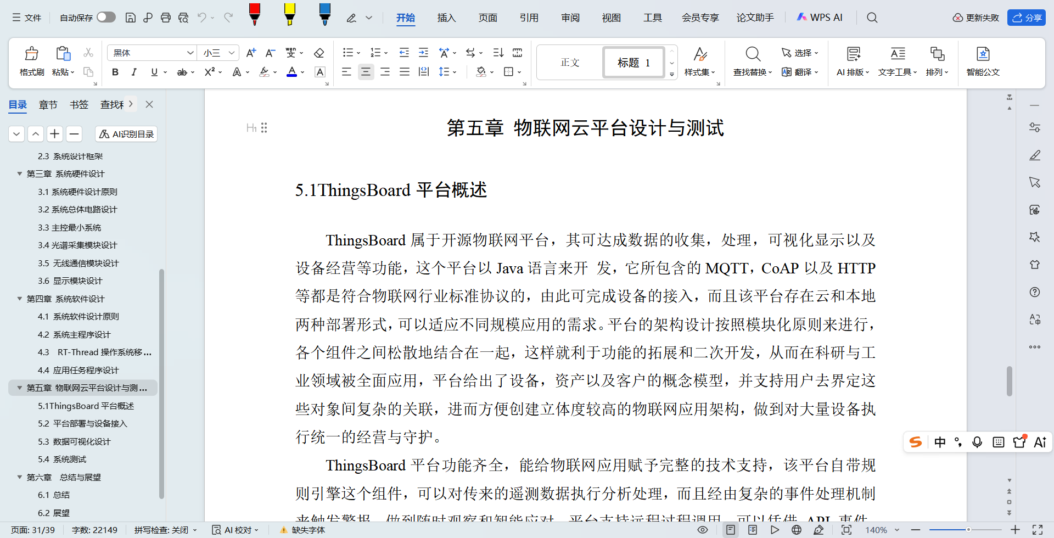
Task: Open the 文件 file menu
Action: point(27,18)
